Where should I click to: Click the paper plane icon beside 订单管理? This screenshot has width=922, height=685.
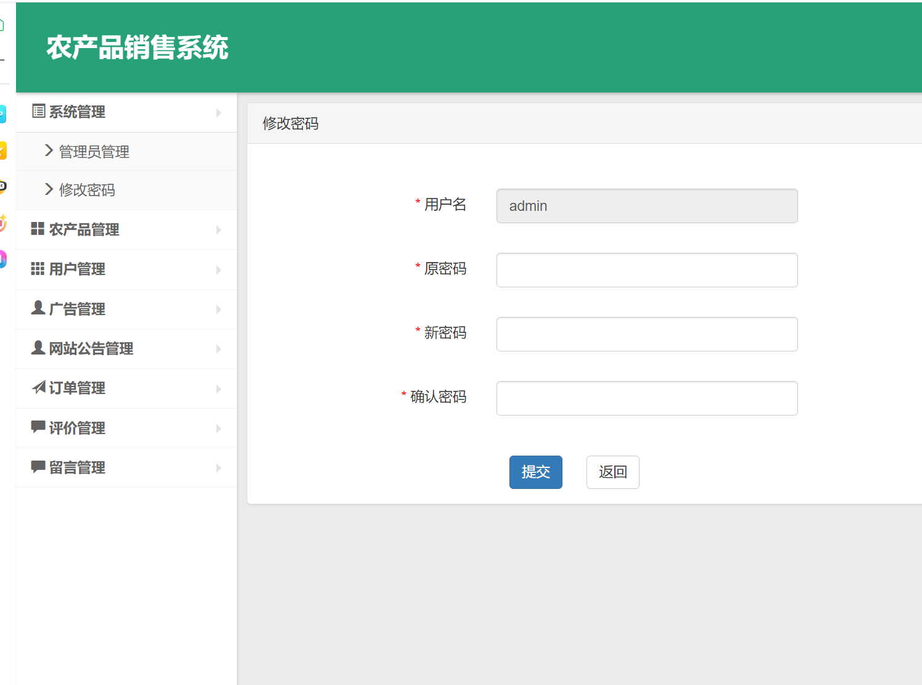38,387
